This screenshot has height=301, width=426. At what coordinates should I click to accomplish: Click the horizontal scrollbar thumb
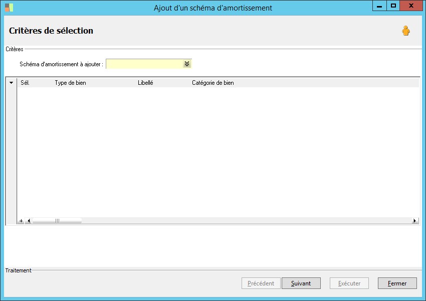click(57, 221)
